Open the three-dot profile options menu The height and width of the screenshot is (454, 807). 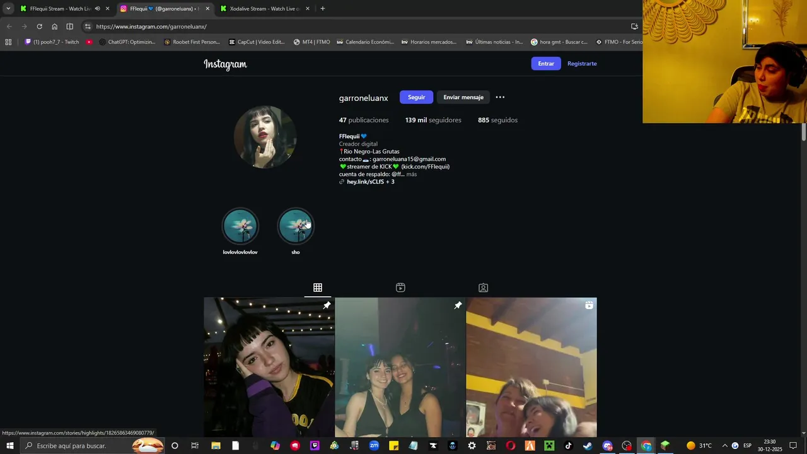(x=500, y=97)
